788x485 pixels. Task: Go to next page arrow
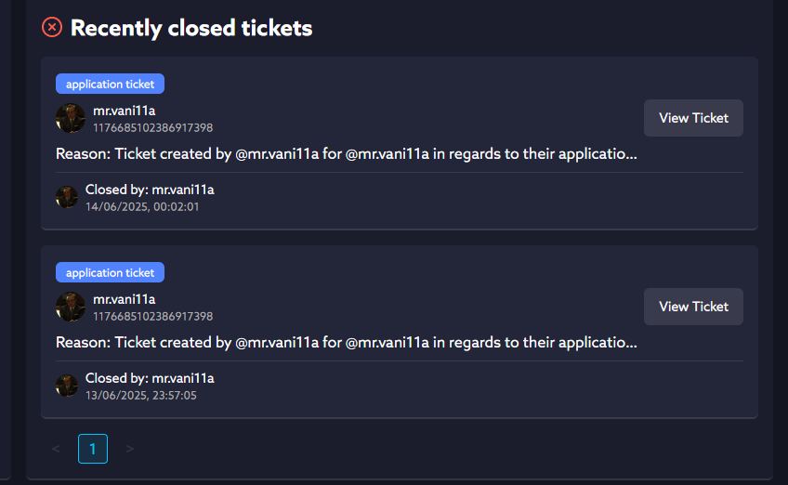130,449
